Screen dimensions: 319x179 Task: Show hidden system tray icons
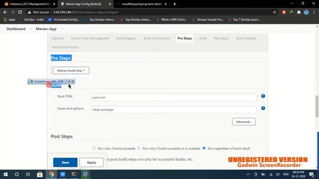(x=248, y=175)
